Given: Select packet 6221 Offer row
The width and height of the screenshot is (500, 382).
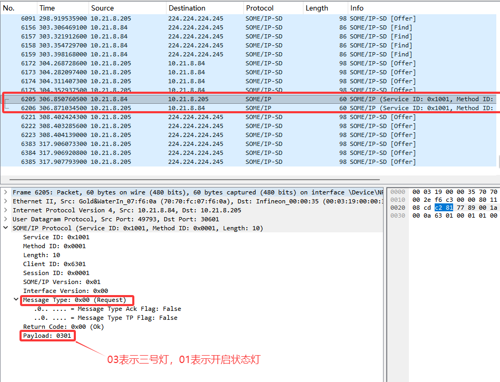Looking at the screenshot, I should [248, 117].
